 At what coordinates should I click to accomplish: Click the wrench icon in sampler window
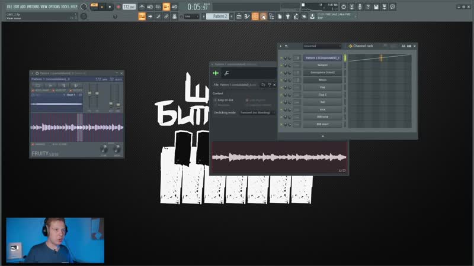(x=228, y=73)
